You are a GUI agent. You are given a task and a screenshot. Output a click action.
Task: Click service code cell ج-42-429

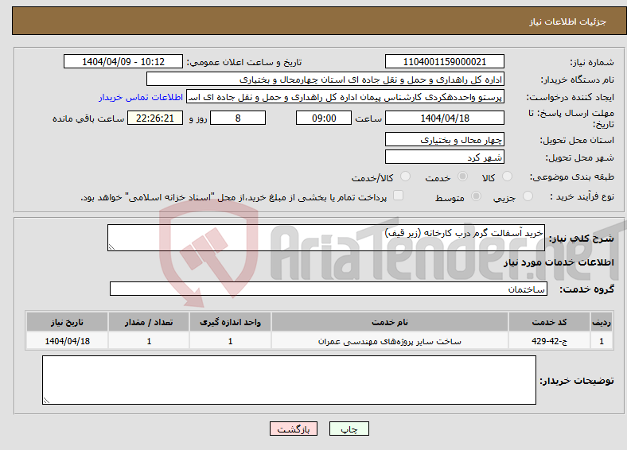click(550, 341)
